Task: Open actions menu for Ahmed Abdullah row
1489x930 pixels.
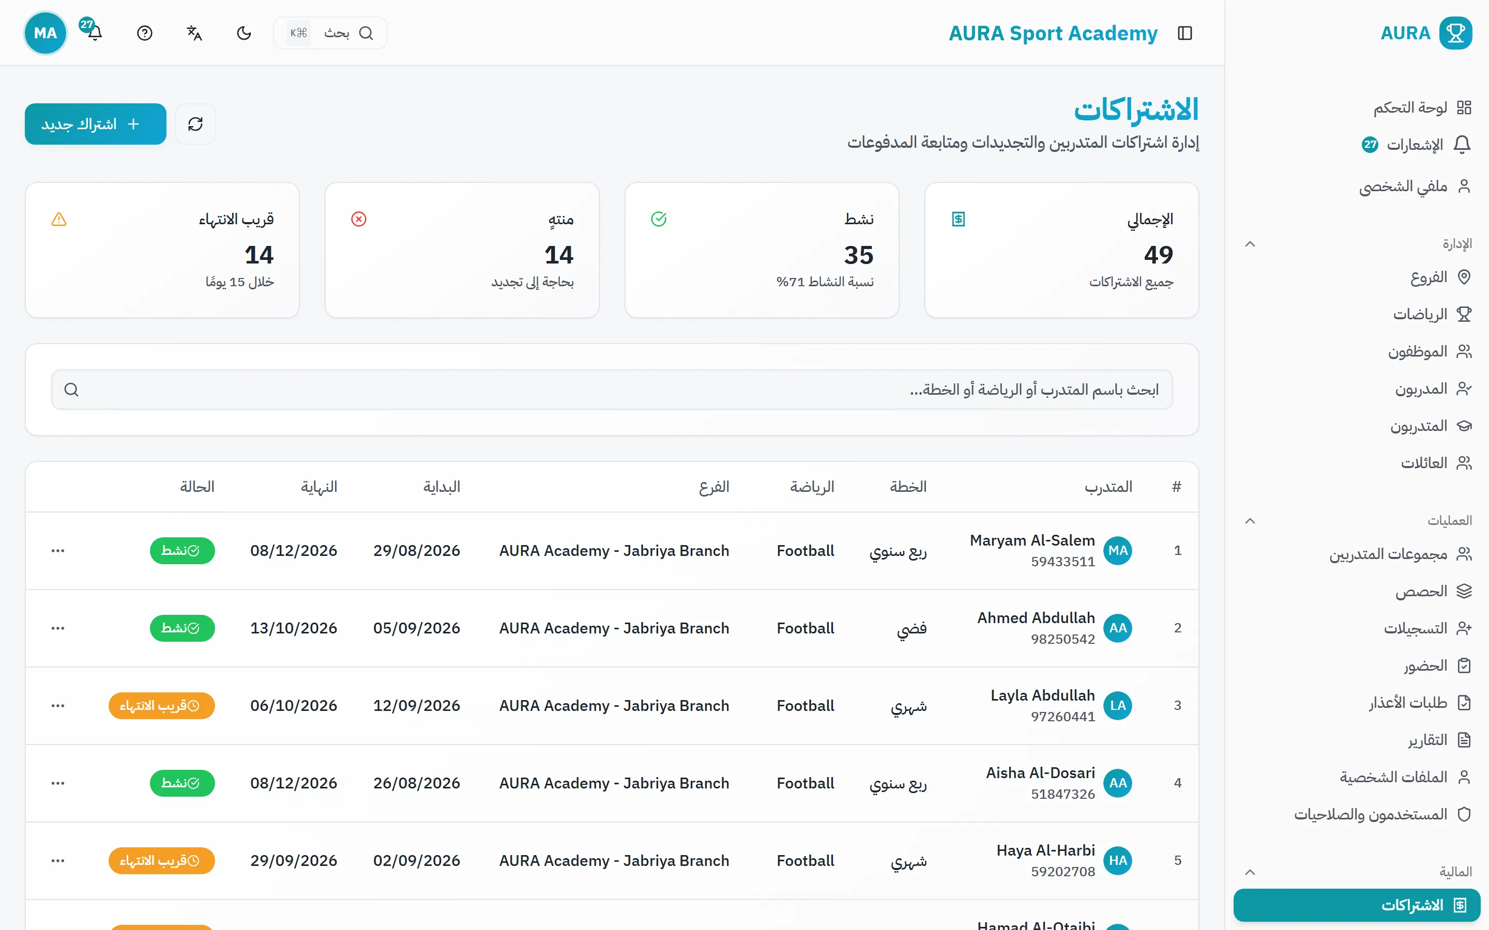Action: pyautogui.click(x=58, y=628)
